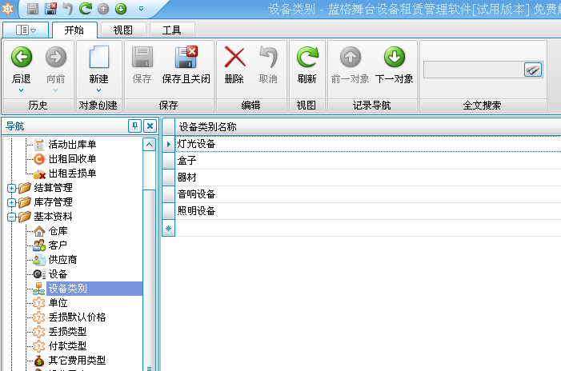
Task: Open 供应商 in navigation tree
Action: pyautogui.click(x=62, y=260)
